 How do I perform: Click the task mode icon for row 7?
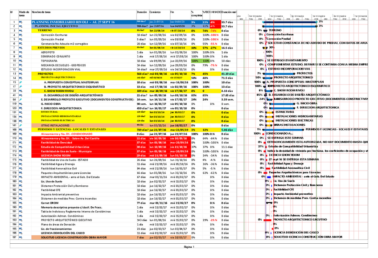(x=21, y=47)
